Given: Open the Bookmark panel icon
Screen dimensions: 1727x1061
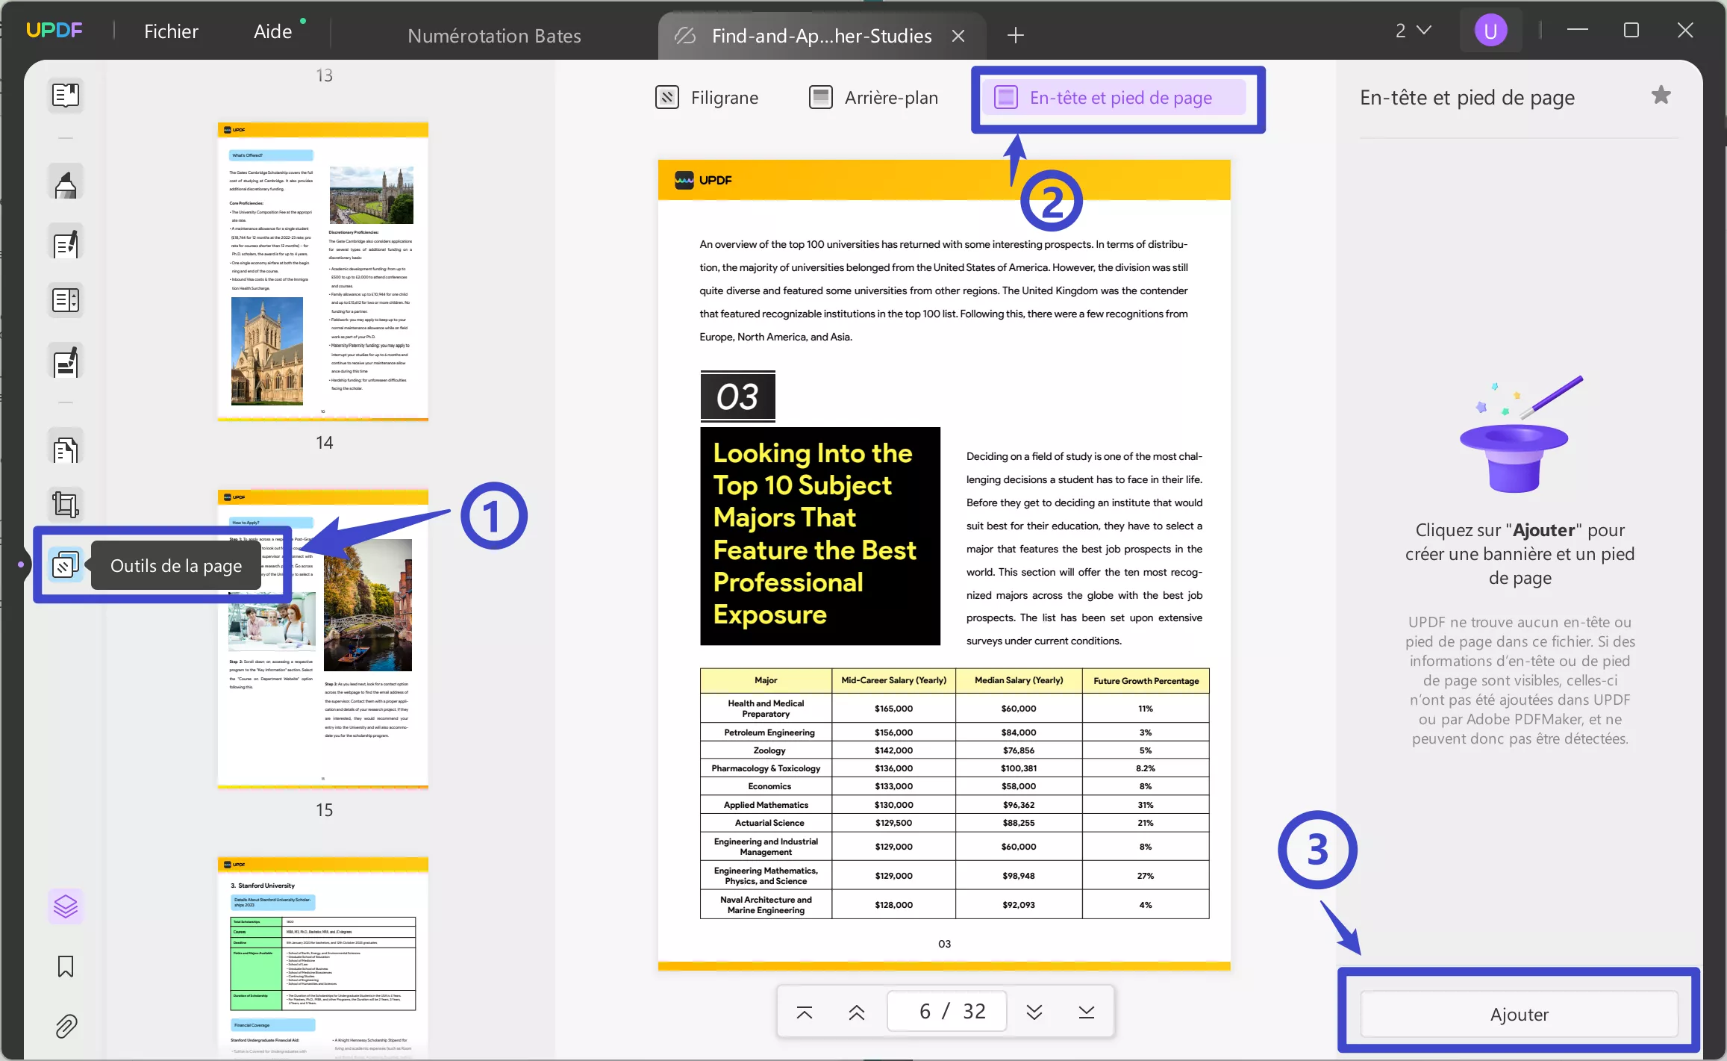Looking at the screenshot, I should tap(66, 966).
